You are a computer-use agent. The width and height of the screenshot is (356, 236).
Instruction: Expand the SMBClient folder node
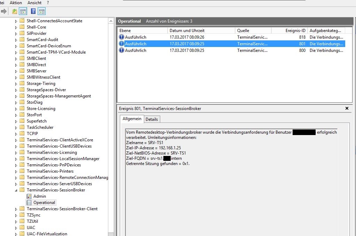tap(16, 58)
